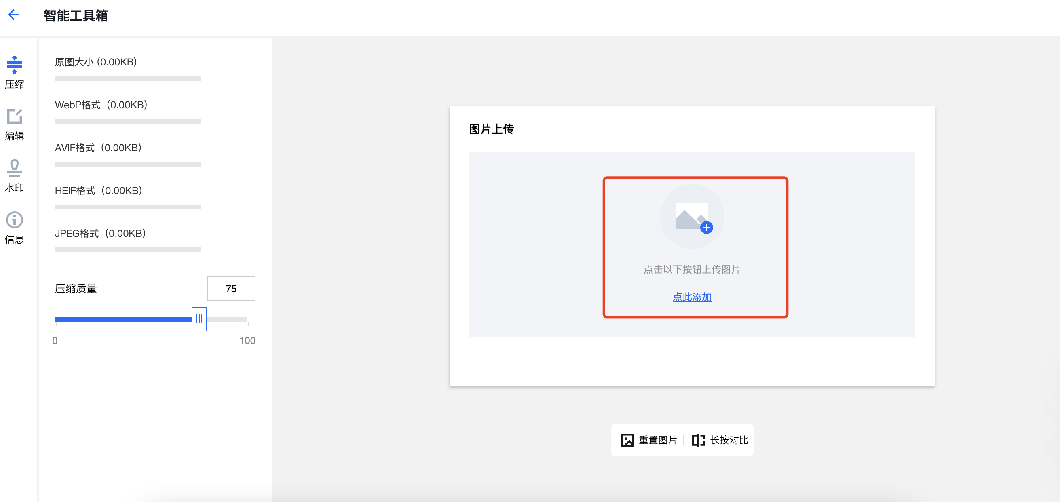Open the 信息 info tool icon
1060x502 pixels.
click(x=15, y=220)
